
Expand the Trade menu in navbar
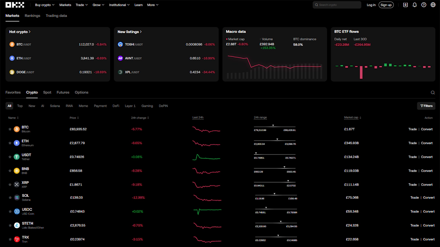coord(81,5)
